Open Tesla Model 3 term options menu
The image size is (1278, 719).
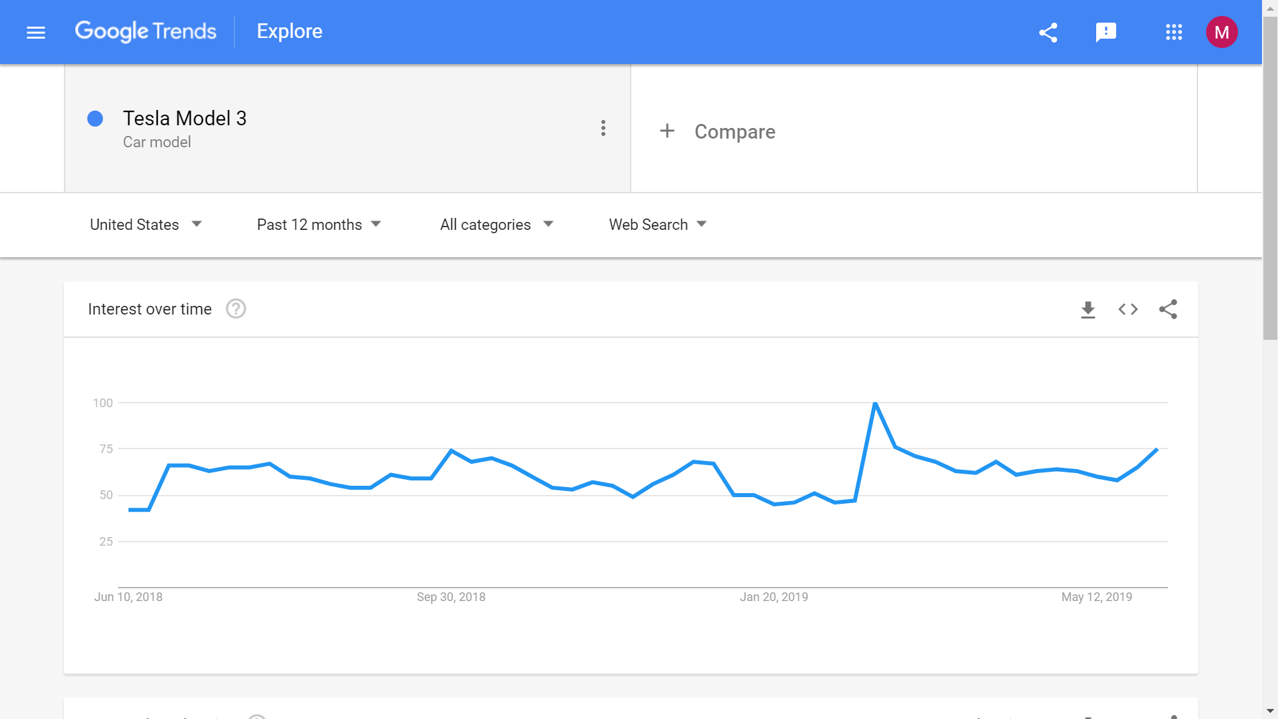click(603, 128)
